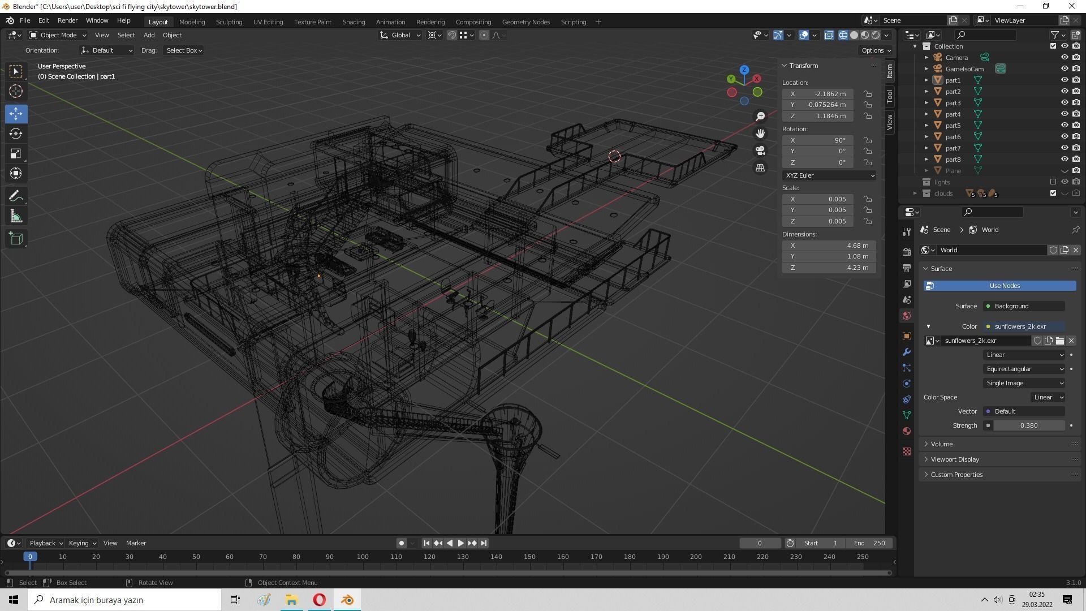The width and height of the screenshot is (1086, 611).
Task: Open File Explorer from taskbar
Action: tap(292, 600)
